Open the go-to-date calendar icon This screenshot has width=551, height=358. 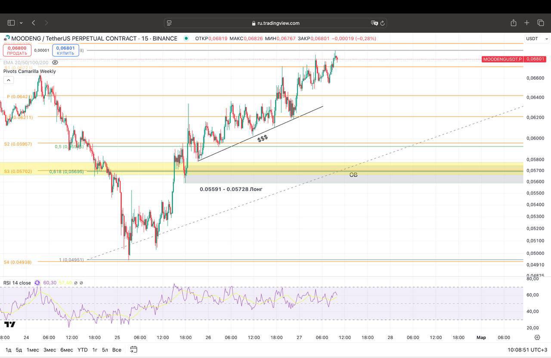[x=133, y=349]
